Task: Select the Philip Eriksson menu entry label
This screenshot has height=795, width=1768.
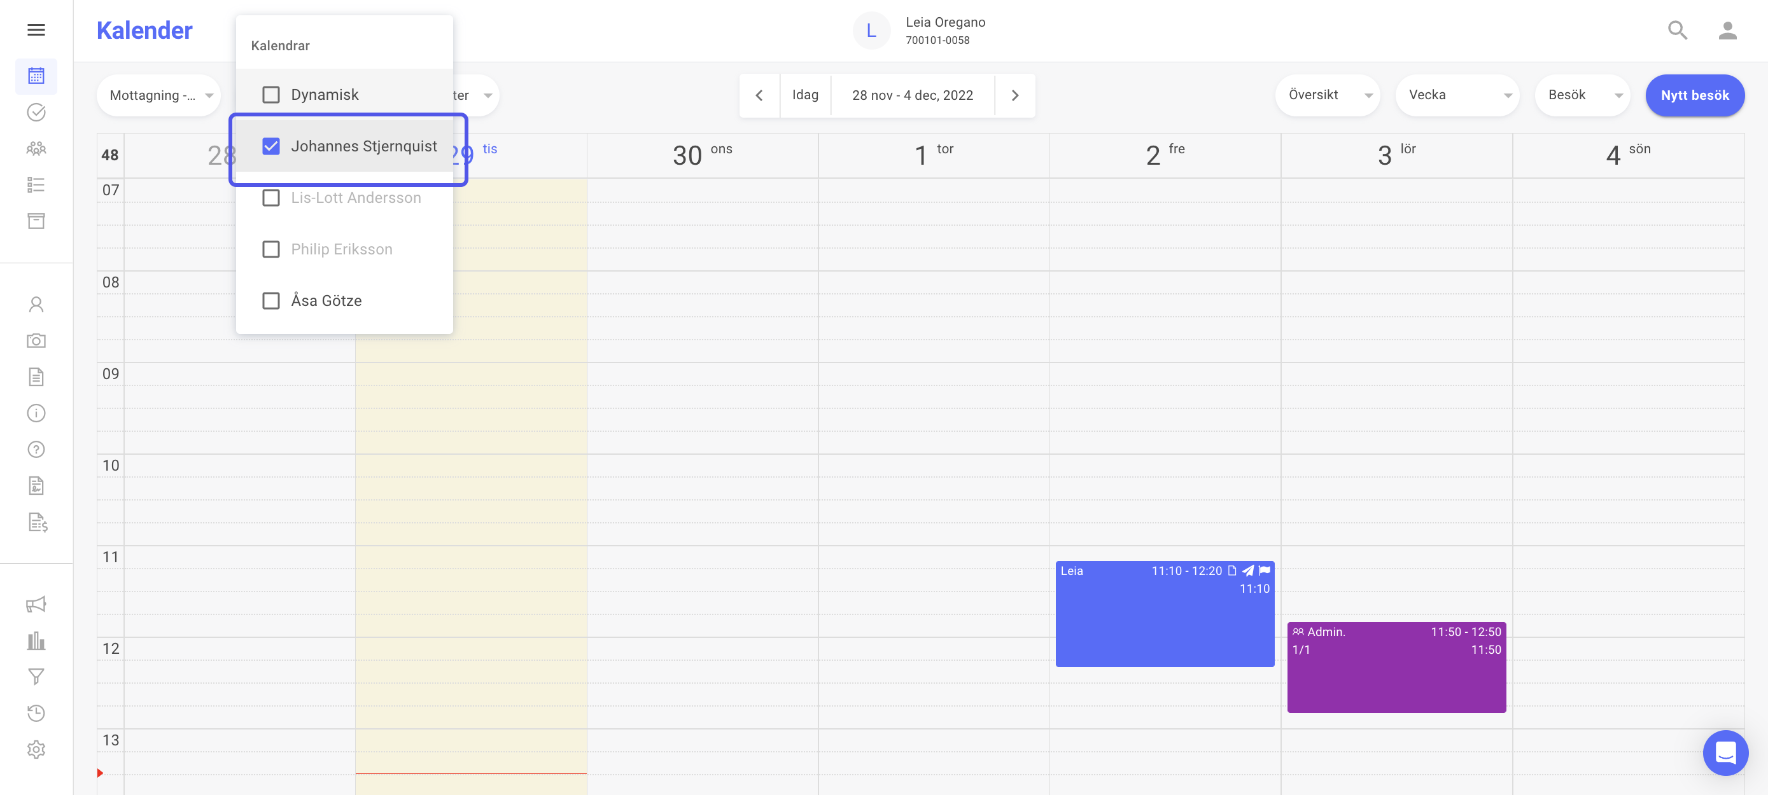Action: 342,249
